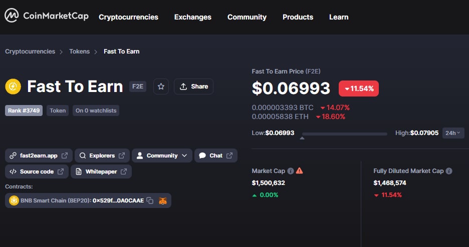The height and width of the screenshot is (247, 469).
Task: Open the Community navigation menu
Action: coord(247,17)
